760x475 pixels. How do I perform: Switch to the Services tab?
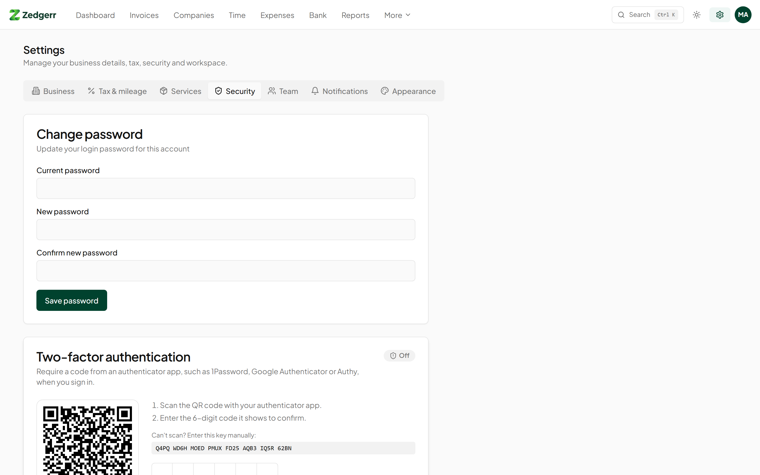tap(180, 91)
